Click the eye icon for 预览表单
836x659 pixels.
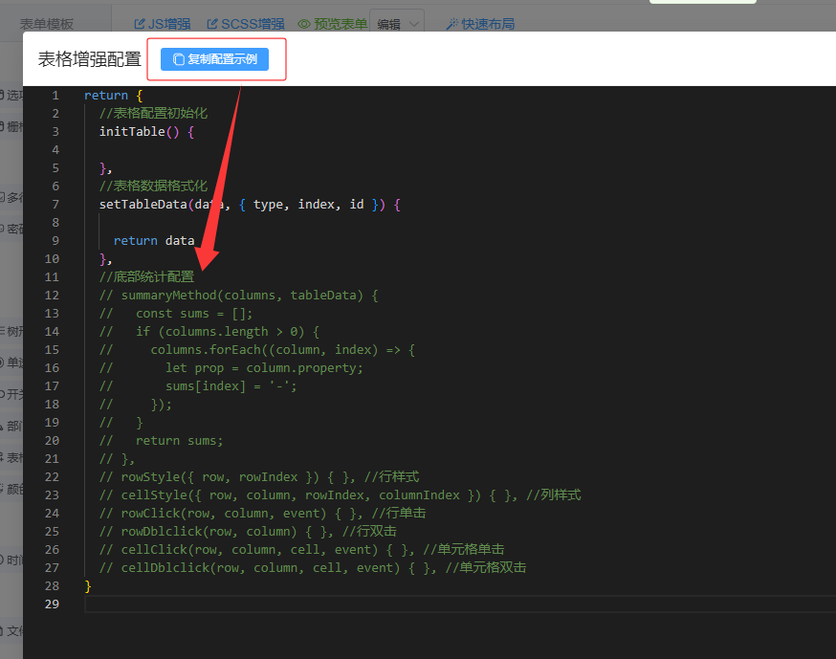pos(304,24)
